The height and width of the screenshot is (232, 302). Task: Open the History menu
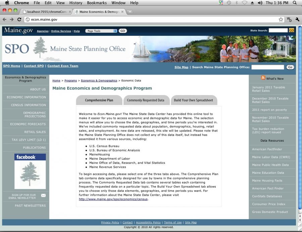[76, 3]
